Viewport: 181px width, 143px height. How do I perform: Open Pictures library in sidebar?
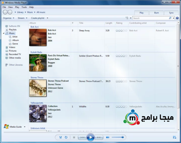tap(11, 51)
